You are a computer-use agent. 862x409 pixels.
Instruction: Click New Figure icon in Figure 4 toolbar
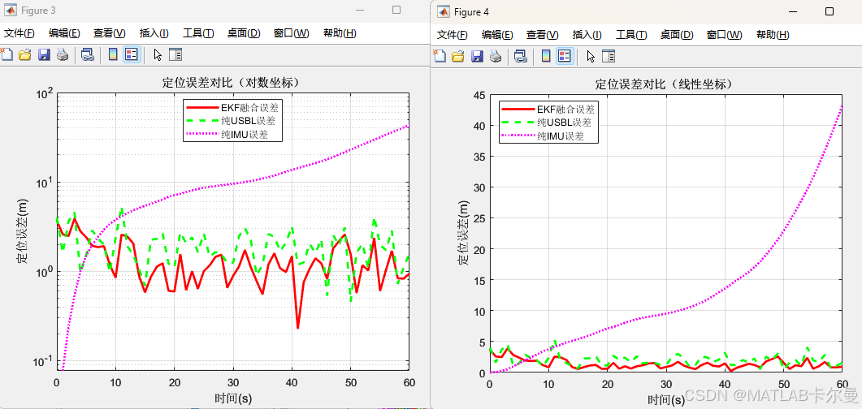point(440,56)
